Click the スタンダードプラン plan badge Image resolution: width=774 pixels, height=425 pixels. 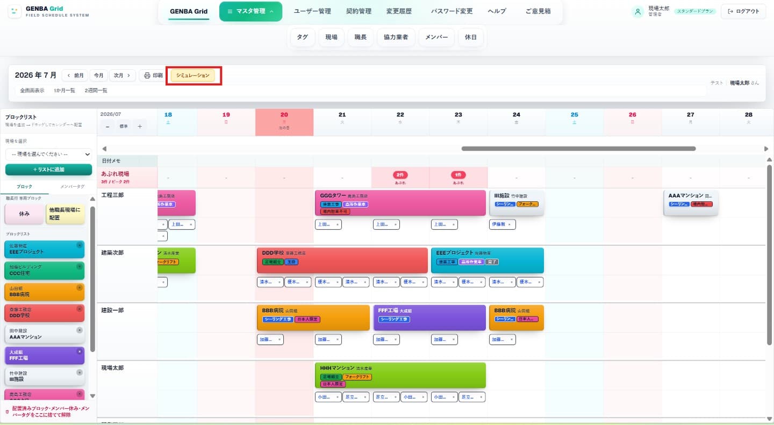click(696, 11)
